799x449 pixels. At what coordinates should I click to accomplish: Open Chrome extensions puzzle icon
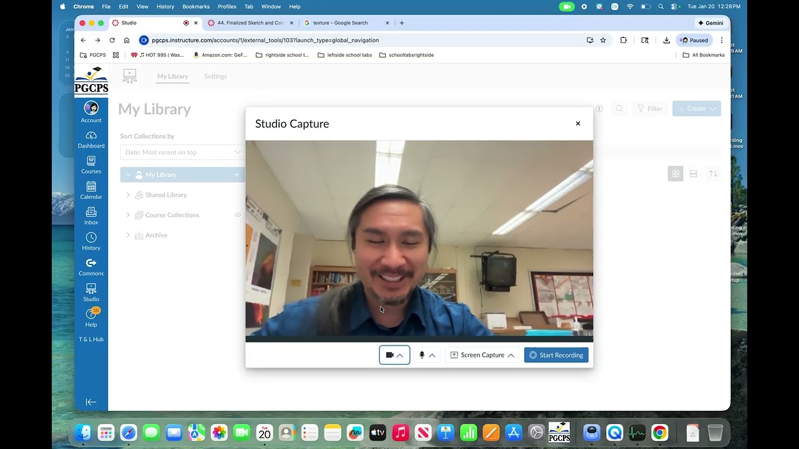[x=623, y=40]
